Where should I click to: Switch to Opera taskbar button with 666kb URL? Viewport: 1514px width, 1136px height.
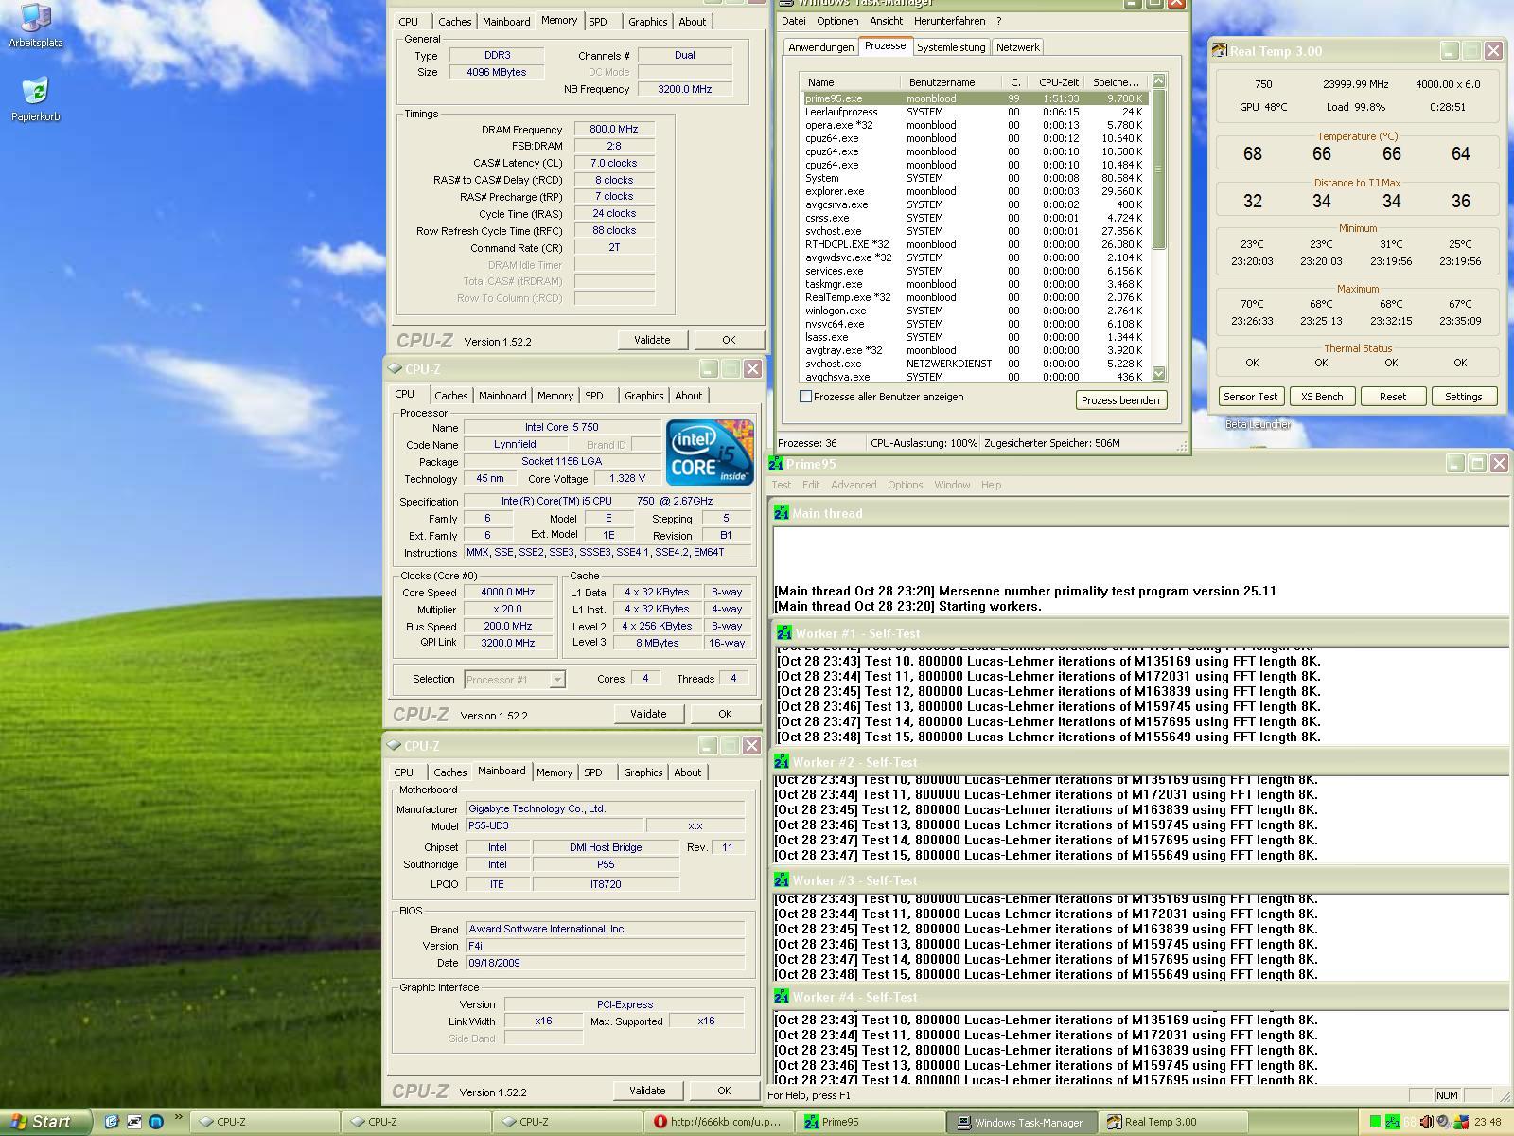pyautogui.click(x=719, y=1122)
